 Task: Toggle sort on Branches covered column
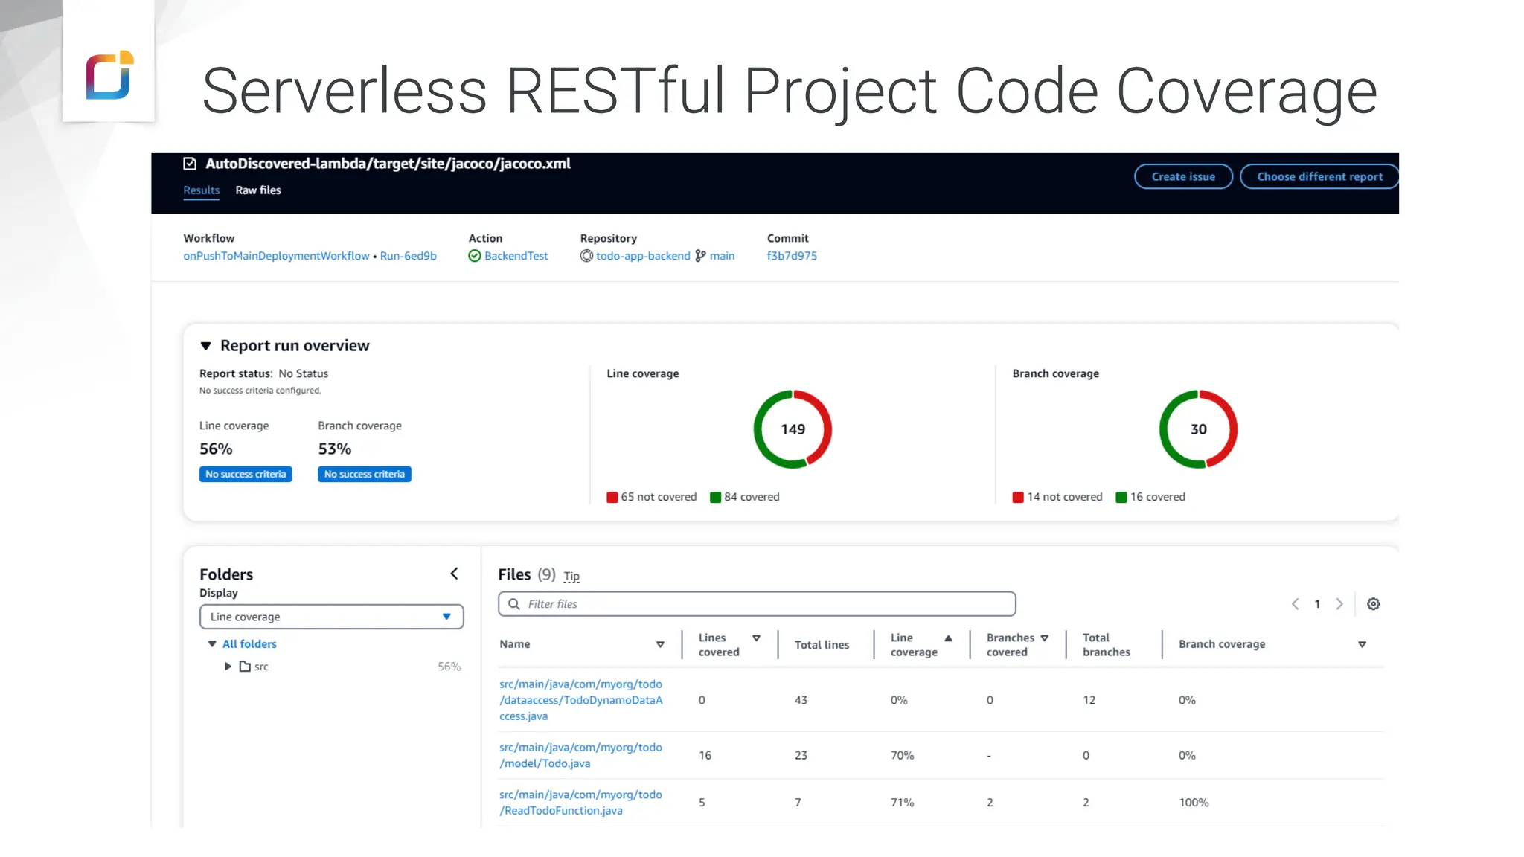coord(1044,638)
